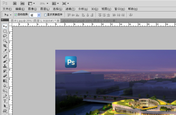Click Distribute Top Edges icon
176x115 pixels.
(x=100, y=15)
